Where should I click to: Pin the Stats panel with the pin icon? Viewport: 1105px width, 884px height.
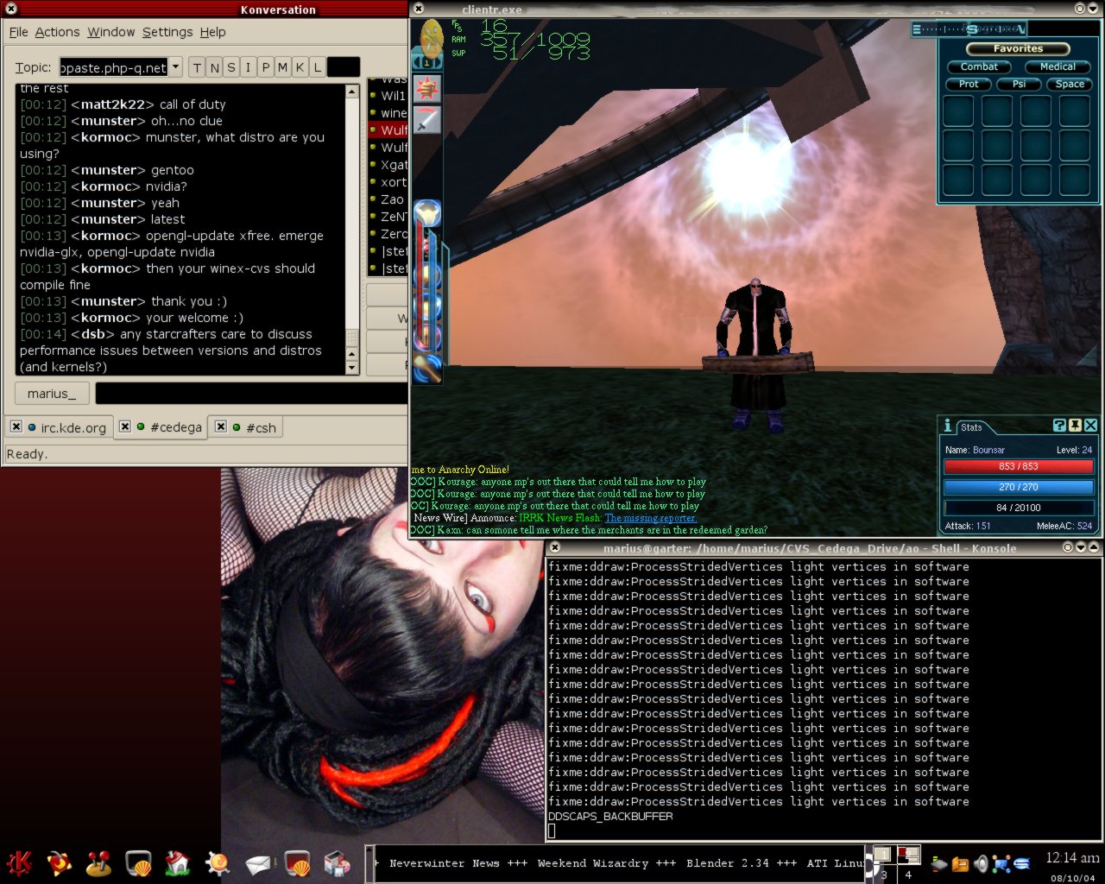pos(1075,425)
